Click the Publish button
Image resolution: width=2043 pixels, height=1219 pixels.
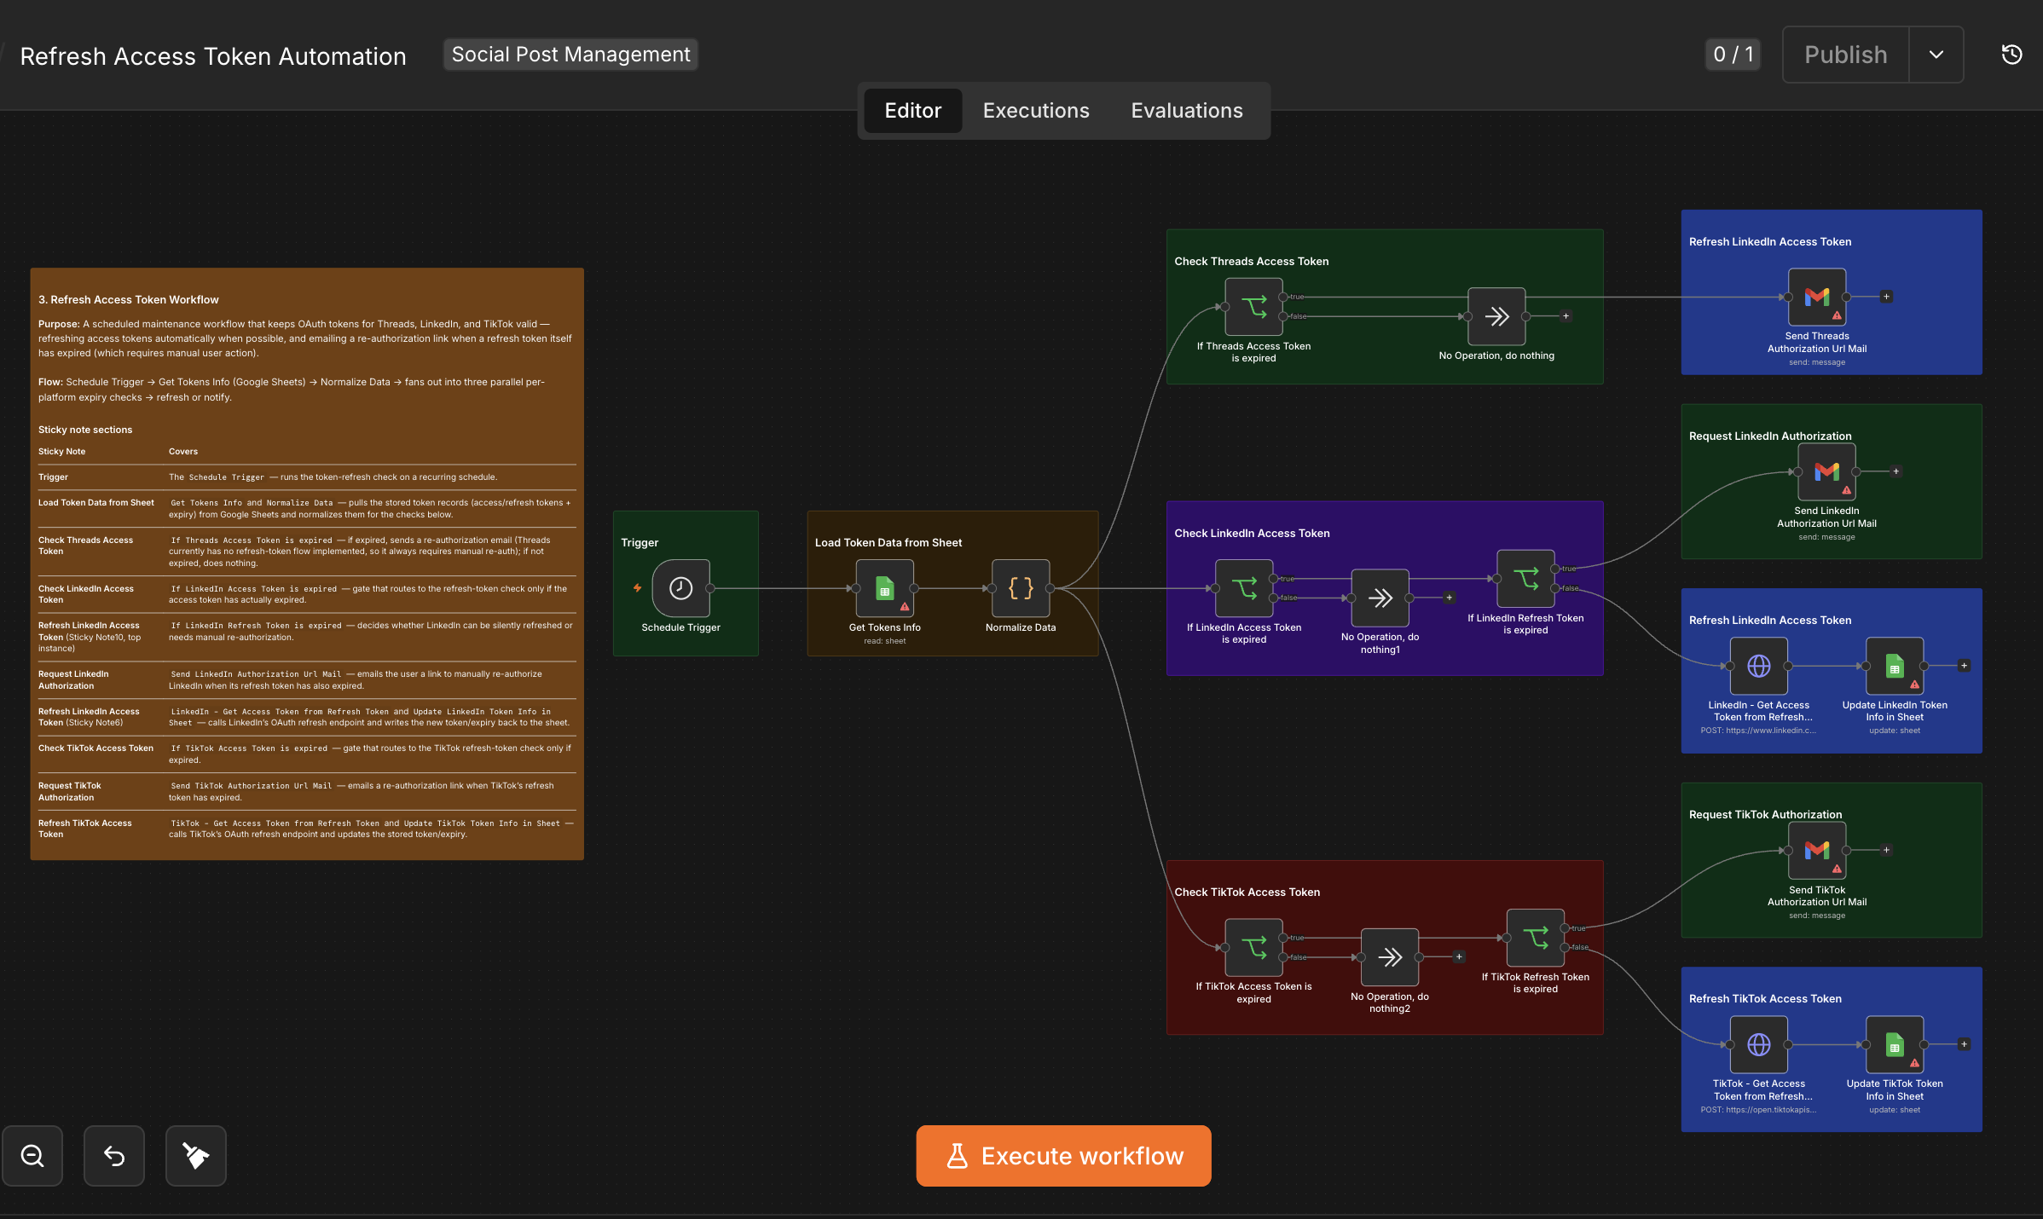click(1845, 55)
